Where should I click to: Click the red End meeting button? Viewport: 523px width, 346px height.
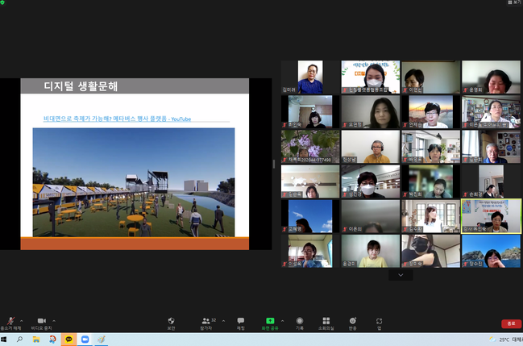510,323
